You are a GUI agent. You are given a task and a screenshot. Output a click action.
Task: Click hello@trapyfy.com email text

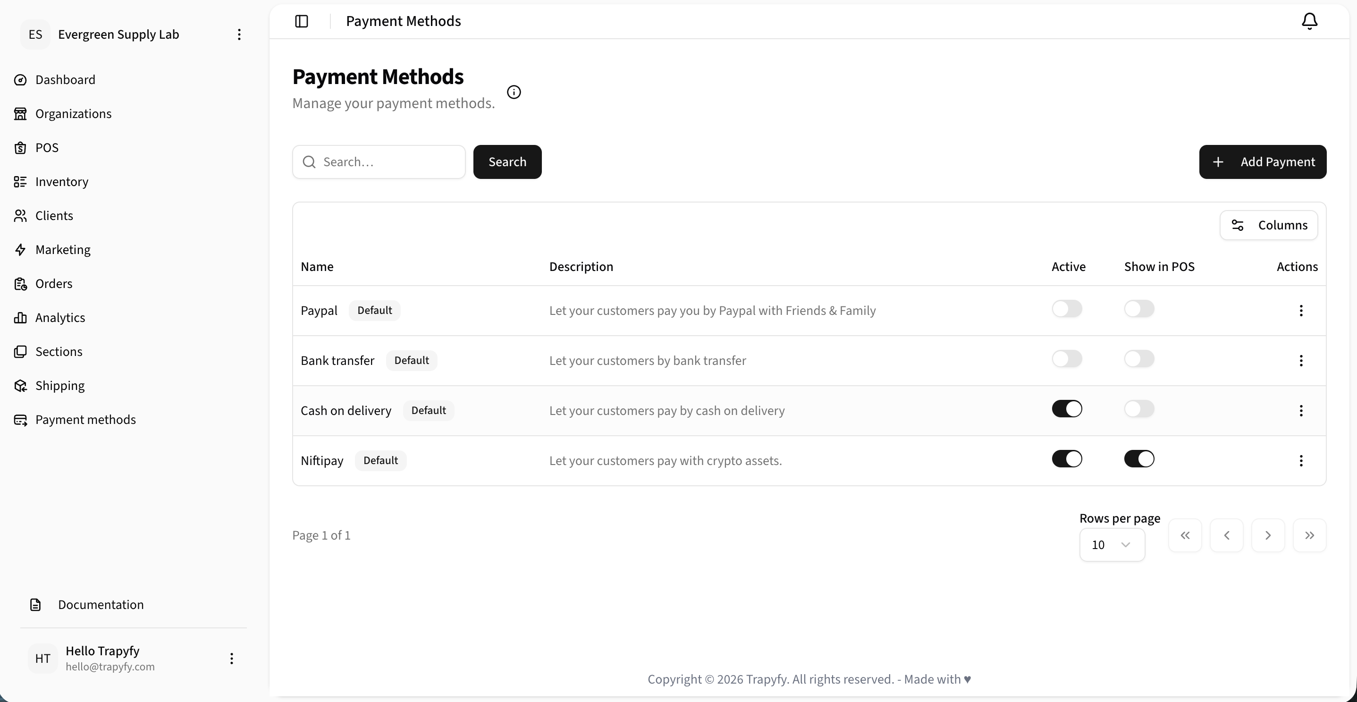[x=110, y=667]
